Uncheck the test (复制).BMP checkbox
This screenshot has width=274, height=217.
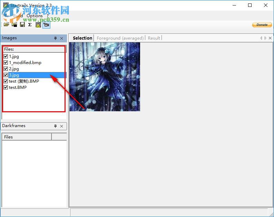pyautogui.click(x=6, y=81)
